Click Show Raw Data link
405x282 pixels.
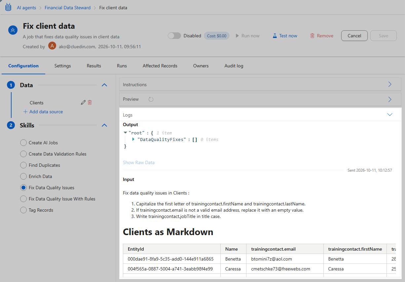139,162
